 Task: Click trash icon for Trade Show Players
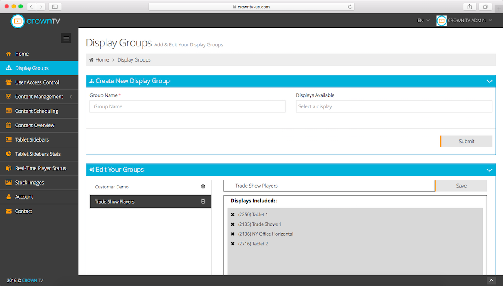pos(203,201)
